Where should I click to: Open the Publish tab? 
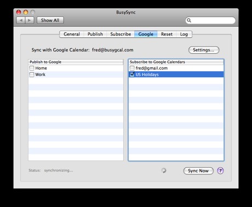click(x=95, y=34)
